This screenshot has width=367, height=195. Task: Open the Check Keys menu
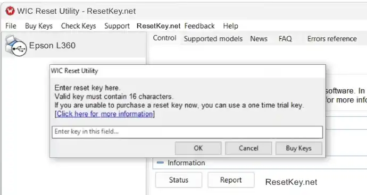pos(78,26)
